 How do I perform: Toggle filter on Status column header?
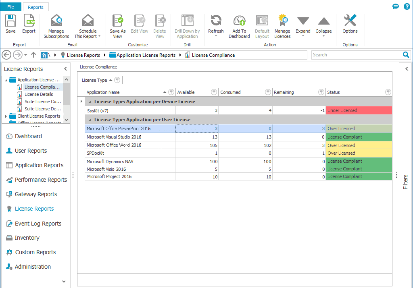388,92
